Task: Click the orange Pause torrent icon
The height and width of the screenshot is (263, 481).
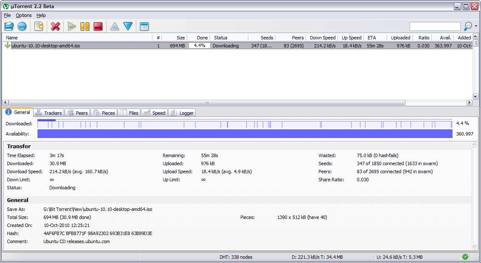Action: [85, 26]
